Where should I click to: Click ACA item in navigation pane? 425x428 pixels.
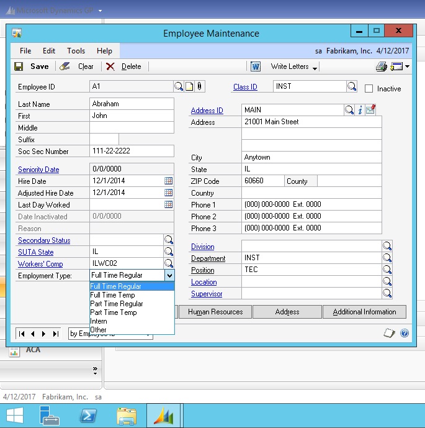(33, 350)
